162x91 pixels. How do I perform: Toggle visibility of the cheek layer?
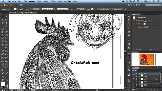133,82
